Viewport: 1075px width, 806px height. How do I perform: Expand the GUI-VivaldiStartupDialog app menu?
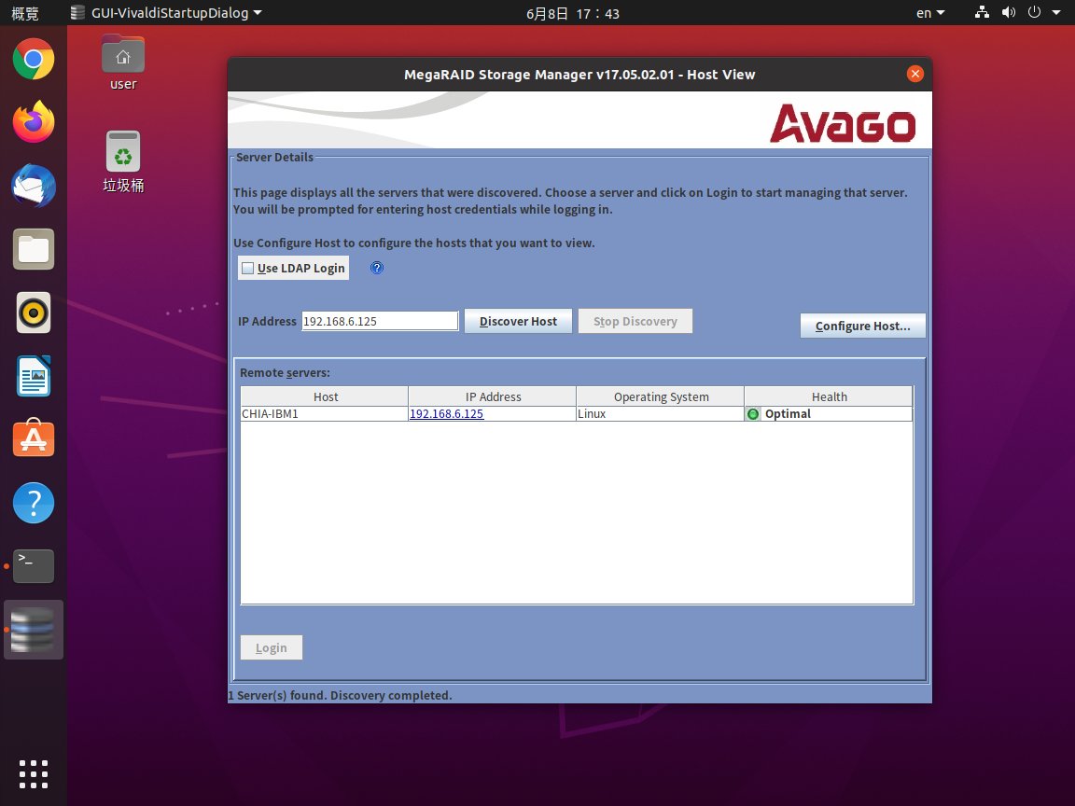click(x=166, y=13)
